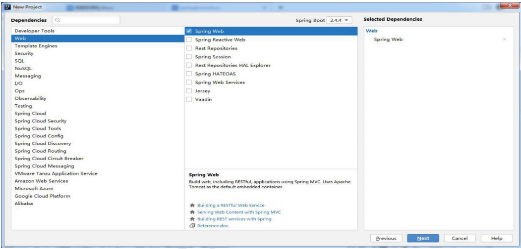The width and height of the screenshot is (521, 249).
Task: Select the Spring Cloud Security category
Action: coord(98,121)
